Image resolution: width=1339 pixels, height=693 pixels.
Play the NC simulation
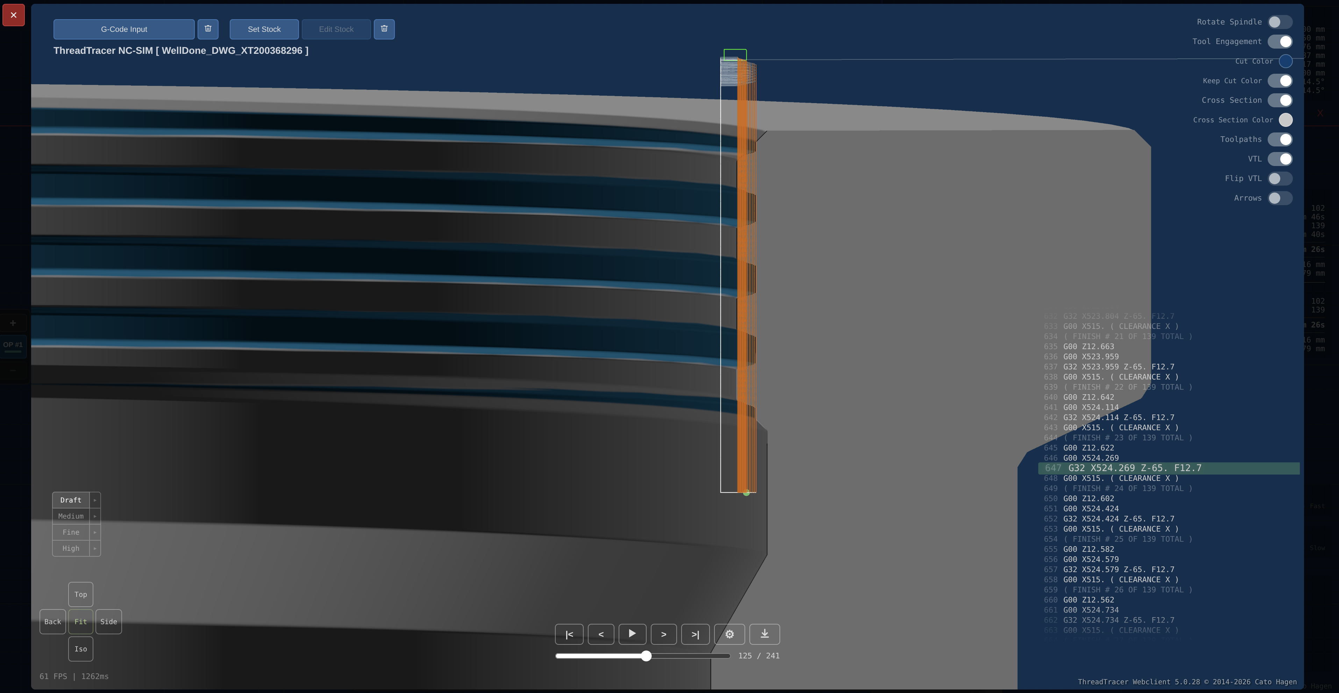(x=632, y=634)
